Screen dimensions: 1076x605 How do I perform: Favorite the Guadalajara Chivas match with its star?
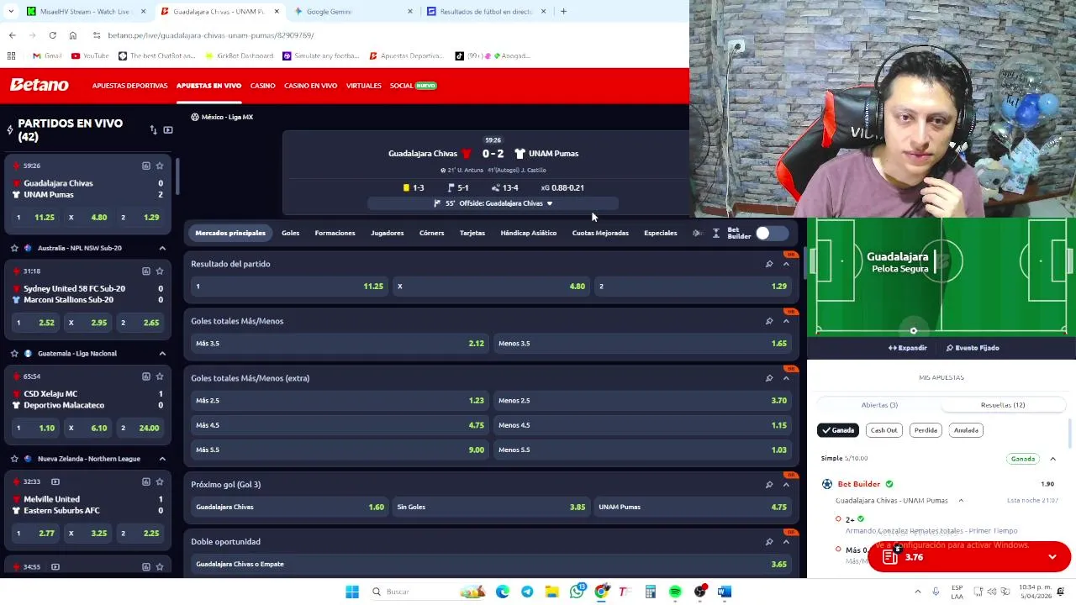tap(160, 166)
